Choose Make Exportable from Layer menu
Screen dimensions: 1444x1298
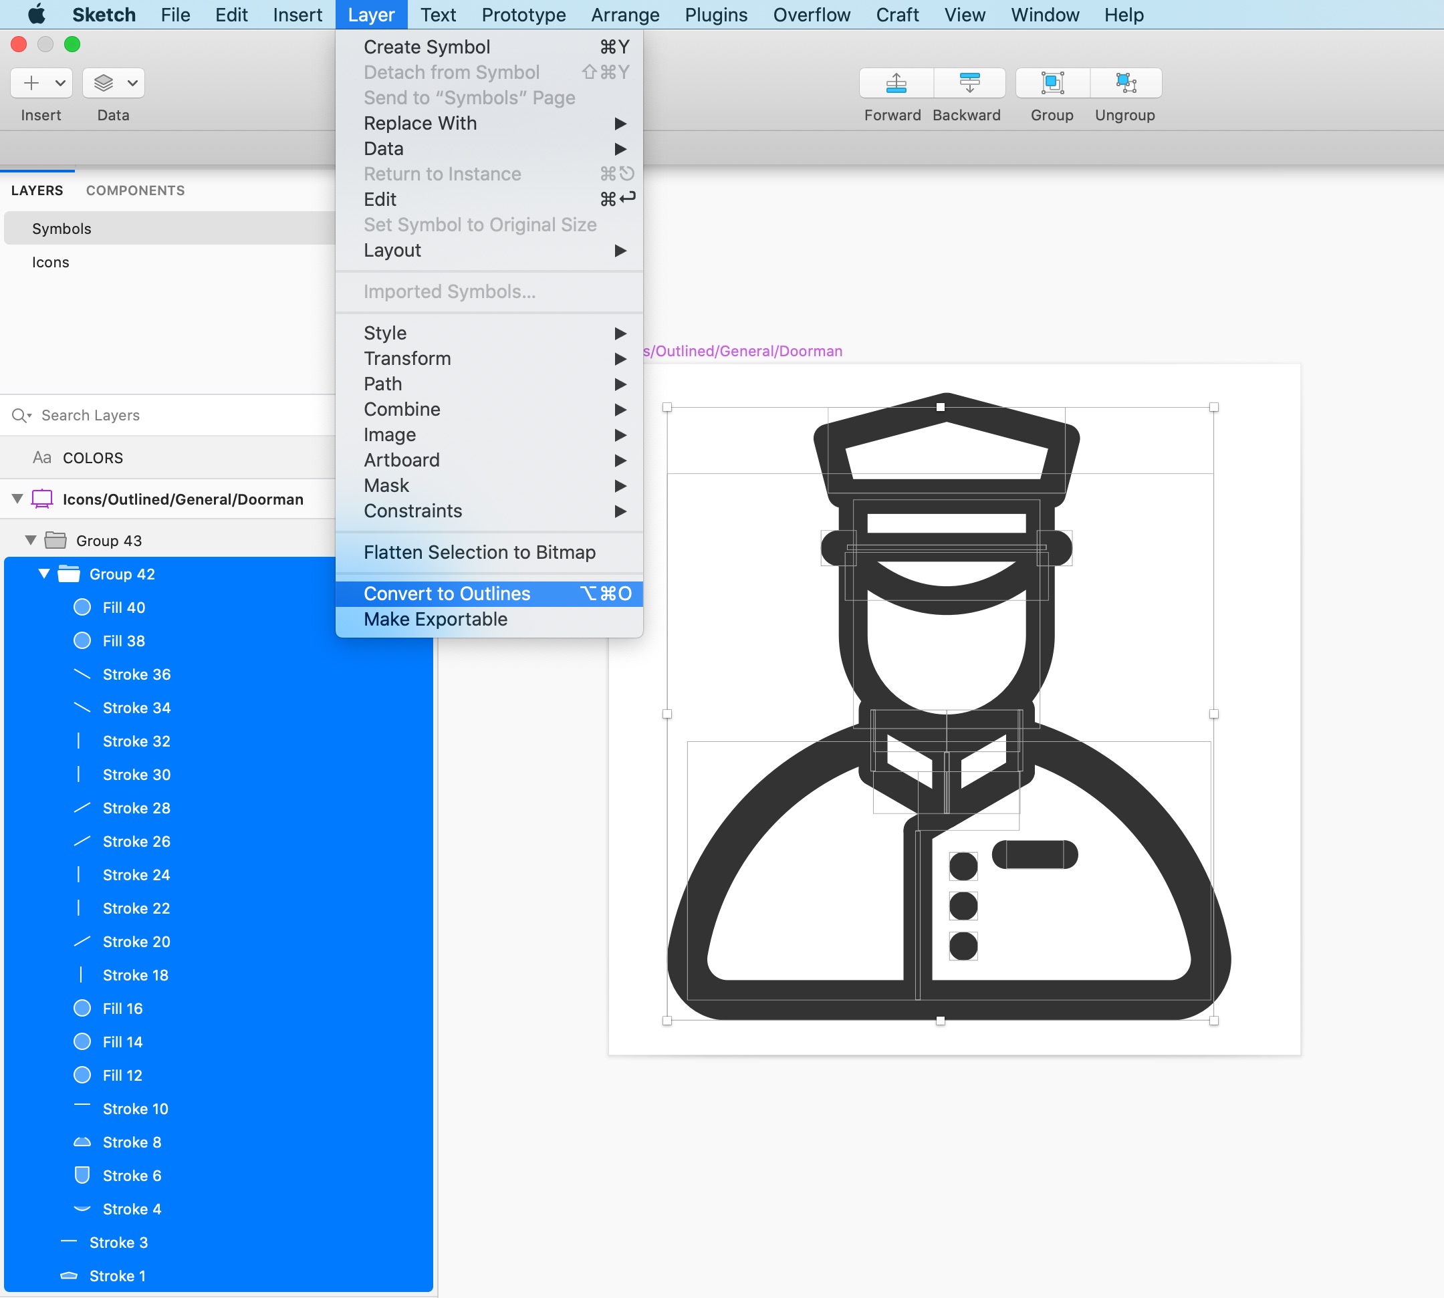click(489, 619)
